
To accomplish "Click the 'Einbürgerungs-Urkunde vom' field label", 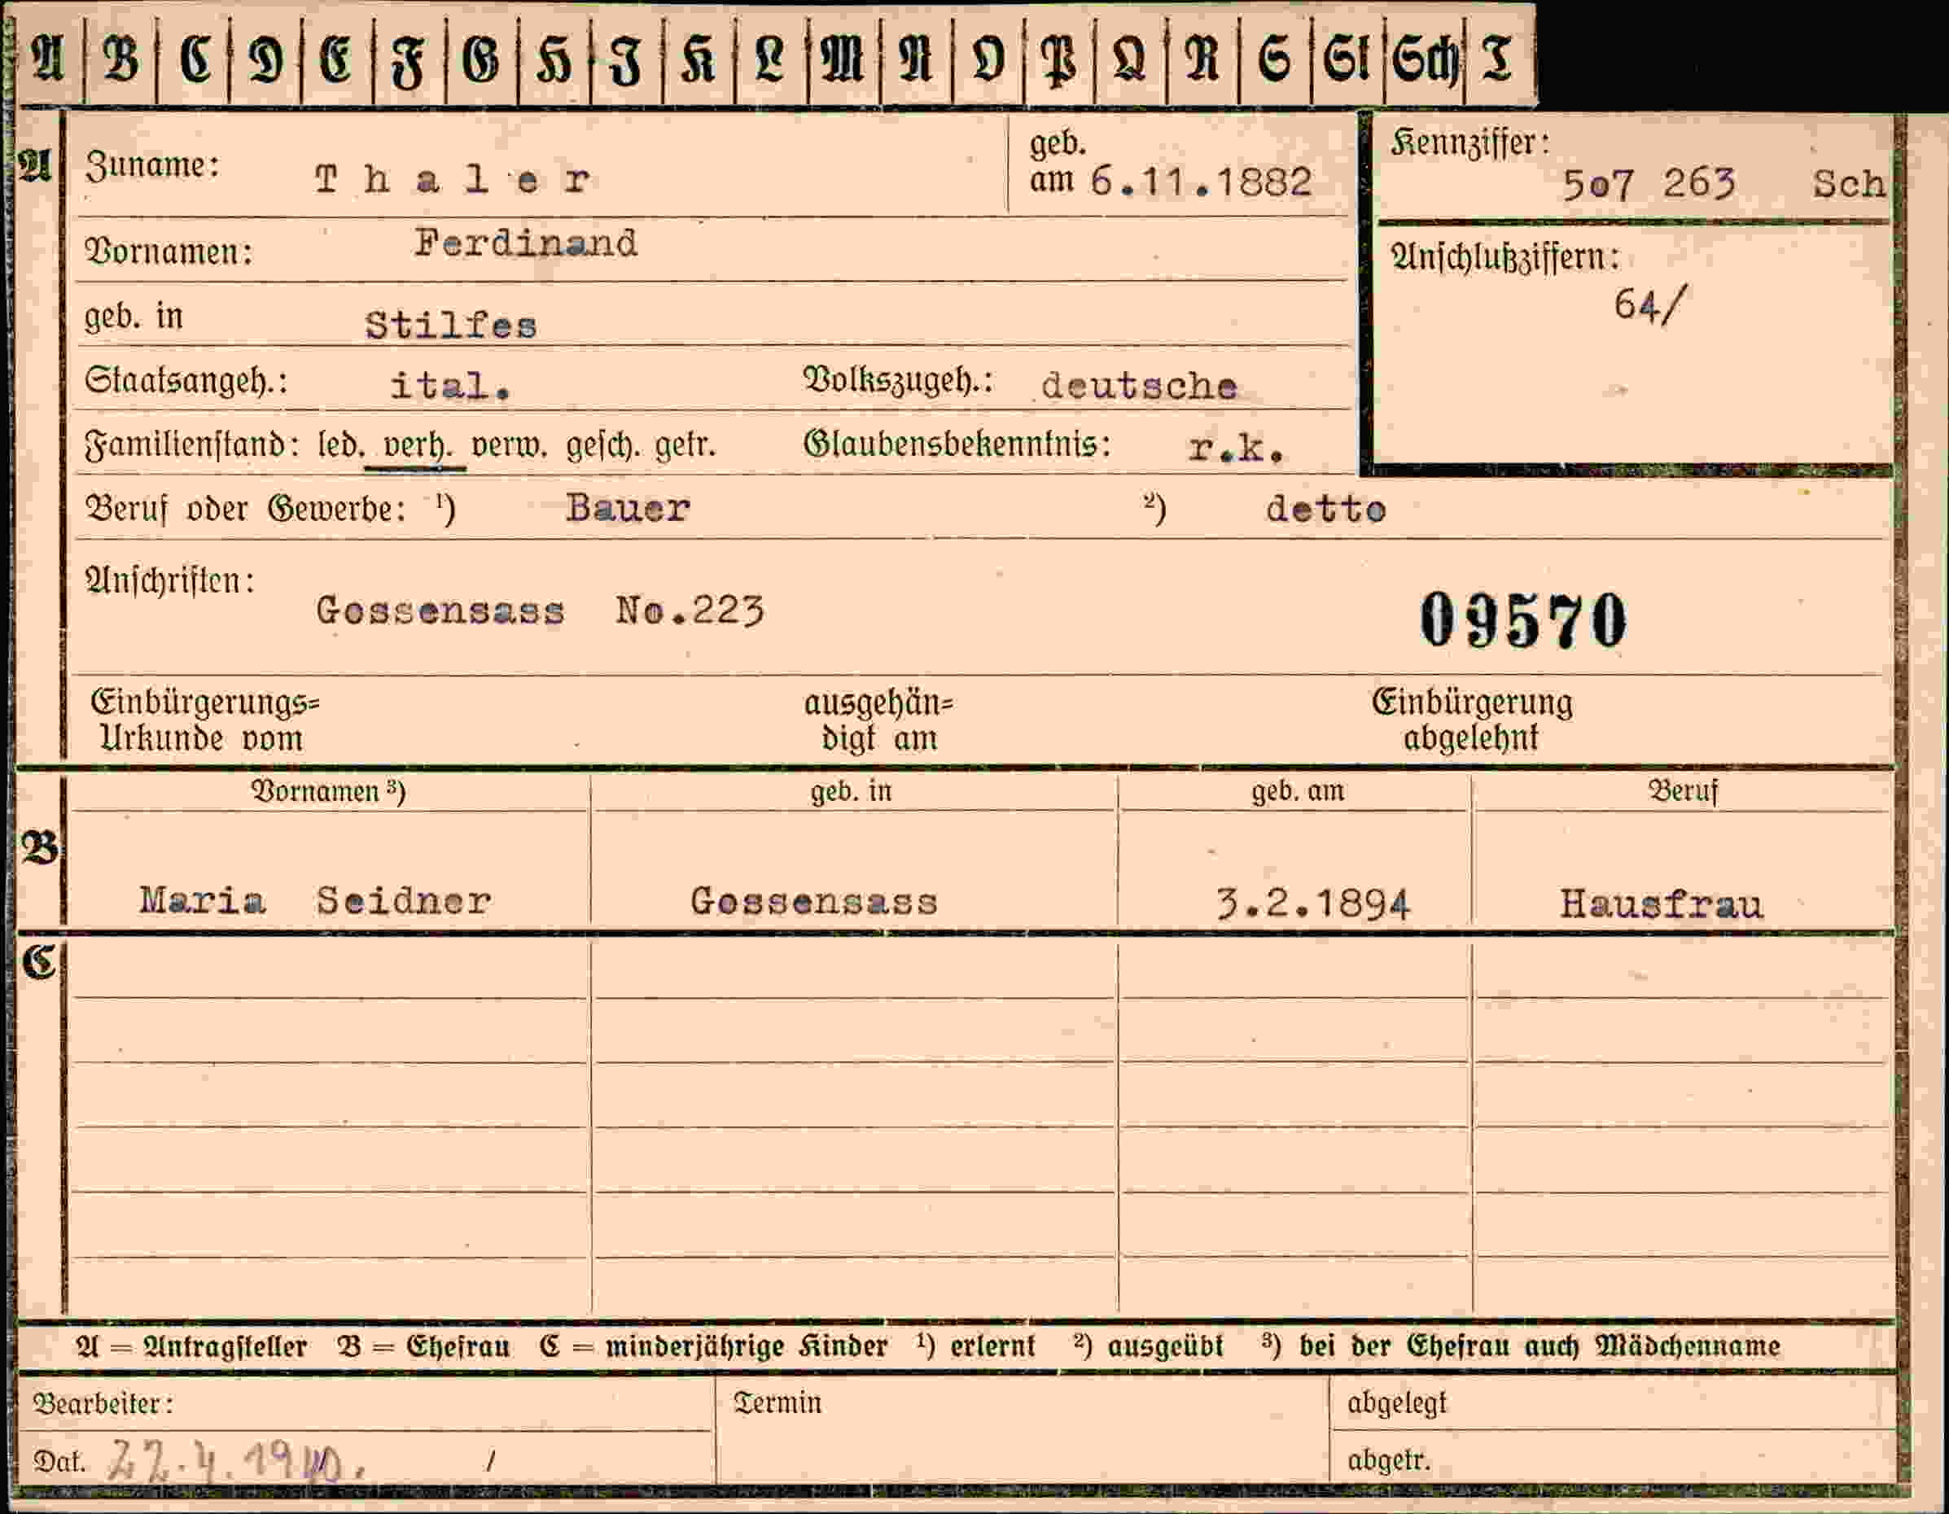I will pyautogui.click(x=204, y=720).
